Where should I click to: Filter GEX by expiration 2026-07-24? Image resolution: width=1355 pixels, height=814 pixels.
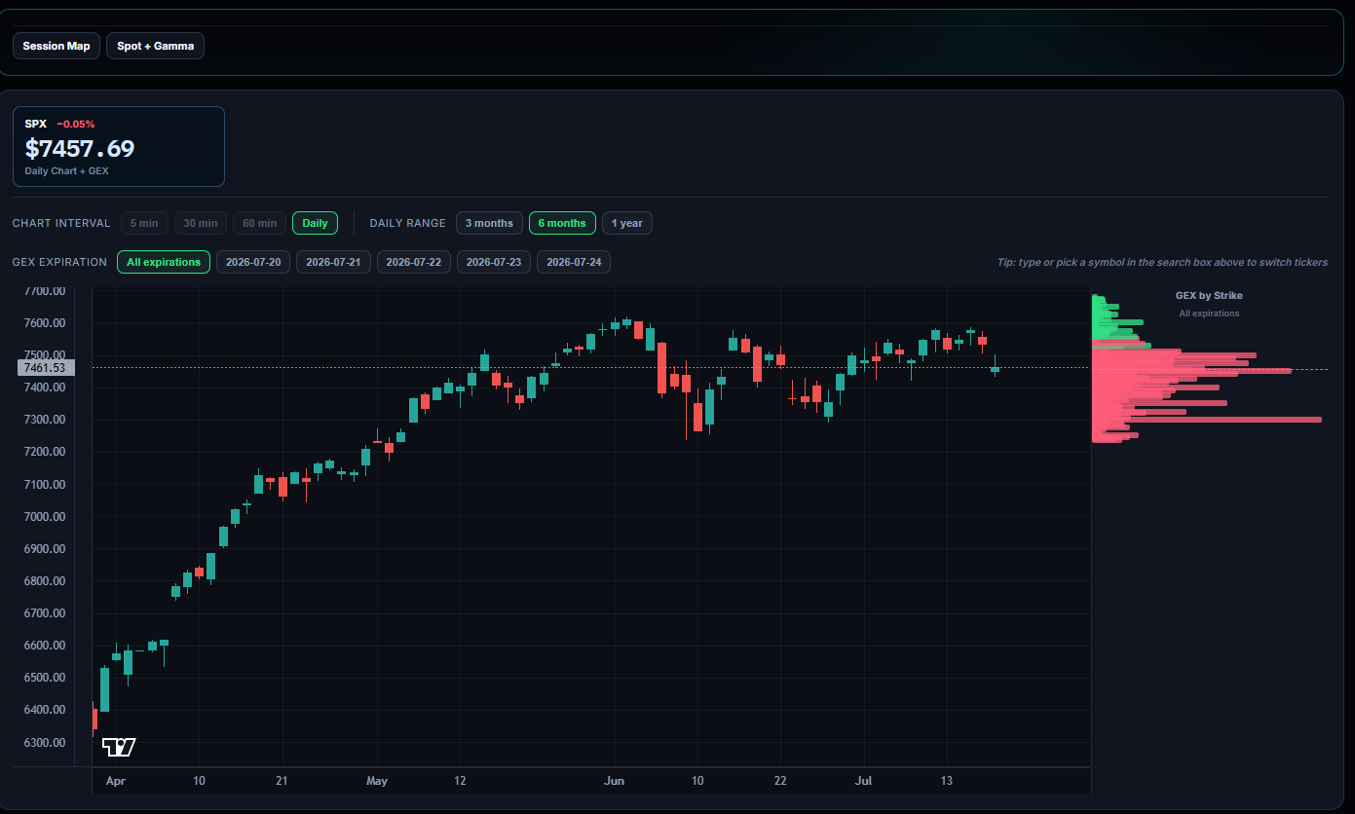[574, 262]
